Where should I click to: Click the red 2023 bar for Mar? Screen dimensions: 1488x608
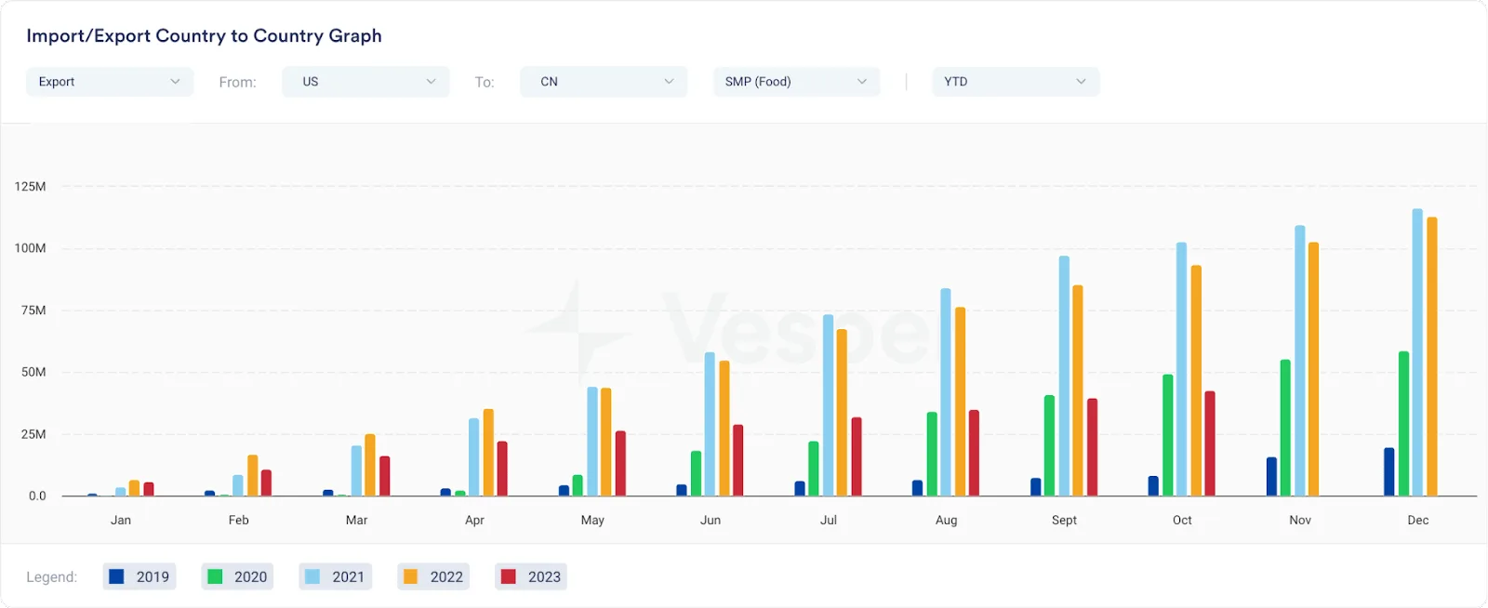[x=385, y=476]
